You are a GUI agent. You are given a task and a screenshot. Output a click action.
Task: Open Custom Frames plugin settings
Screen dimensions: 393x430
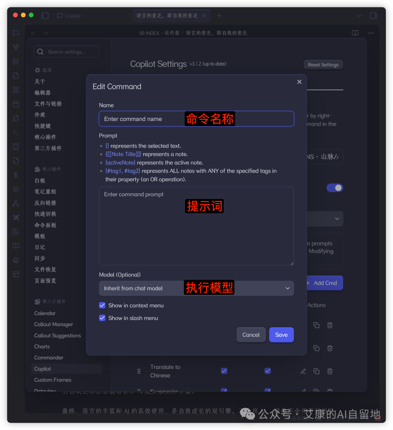(53, 380)
